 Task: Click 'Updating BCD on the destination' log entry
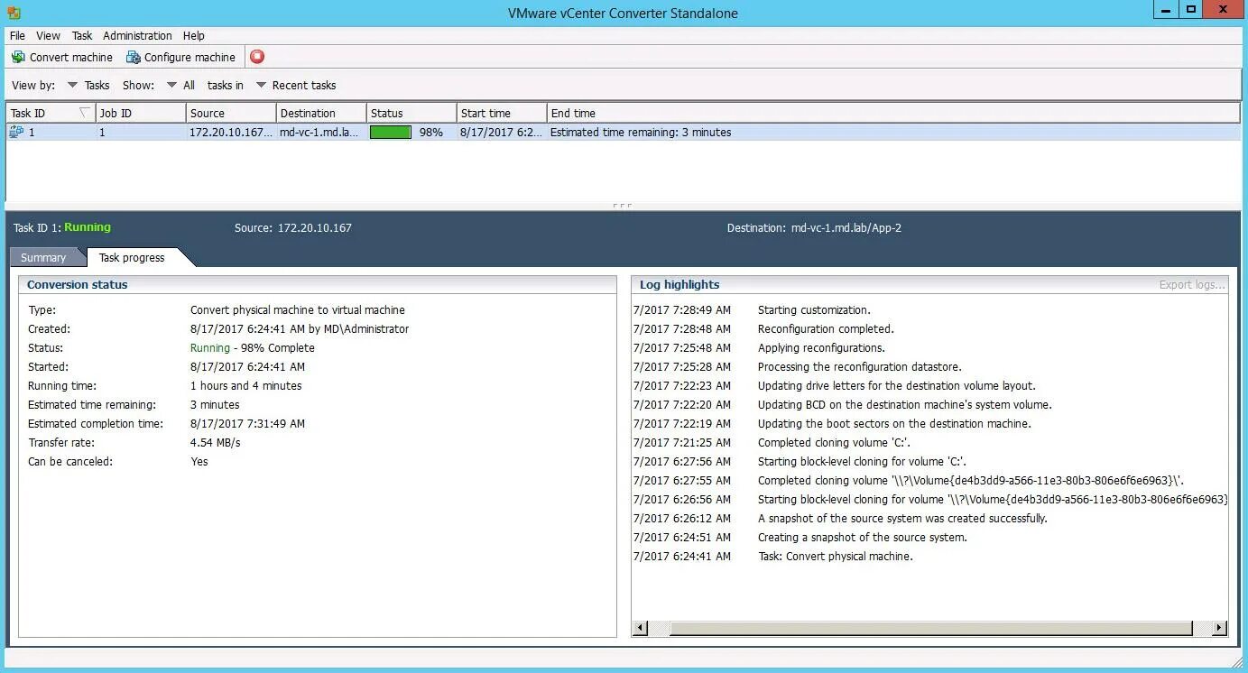905,405
